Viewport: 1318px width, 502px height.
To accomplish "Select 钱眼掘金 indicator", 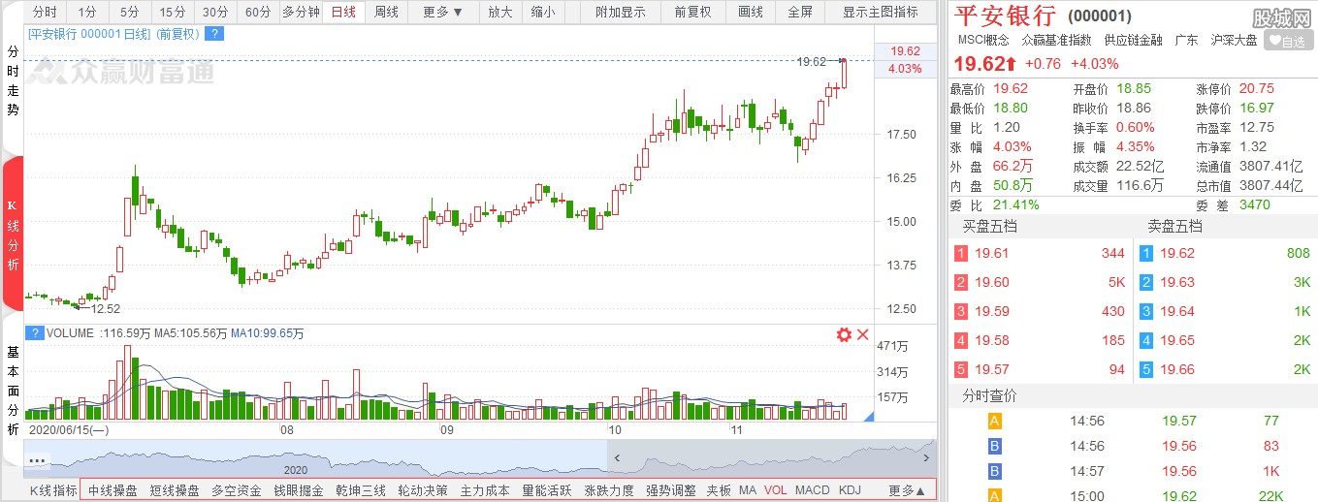I will click(x=299, y=490).
